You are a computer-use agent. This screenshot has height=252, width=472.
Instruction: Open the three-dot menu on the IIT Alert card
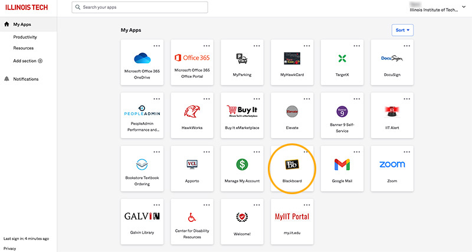407,99
